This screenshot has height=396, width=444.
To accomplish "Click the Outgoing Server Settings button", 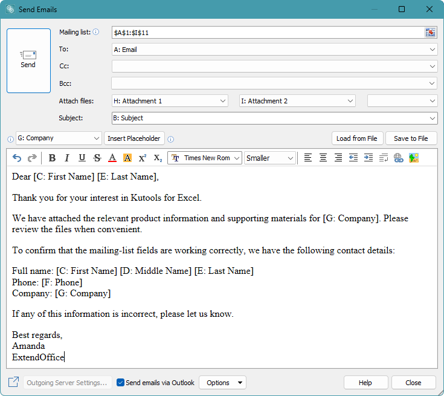I will tap(68, 383).
